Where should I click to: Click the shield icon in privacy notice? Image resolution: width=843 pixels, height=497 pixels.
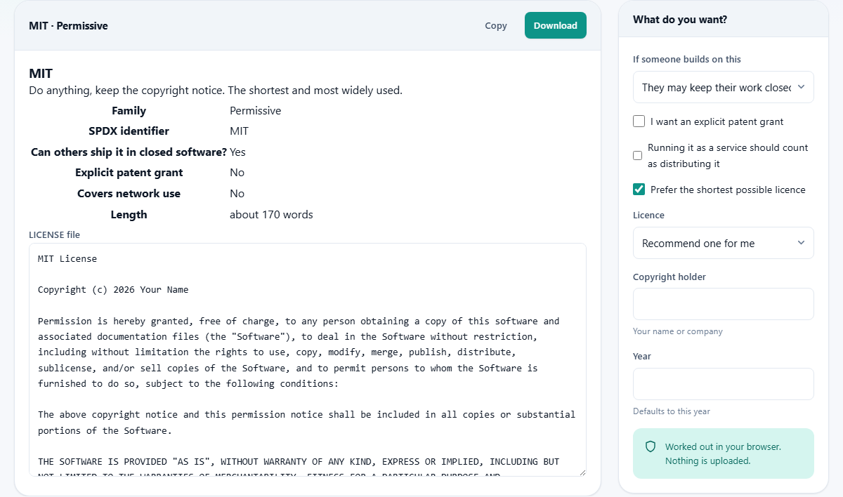click(651, 446)
